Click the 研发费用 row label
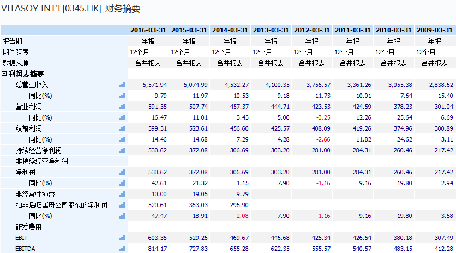456x253 pixels. [x=28, y=227]
